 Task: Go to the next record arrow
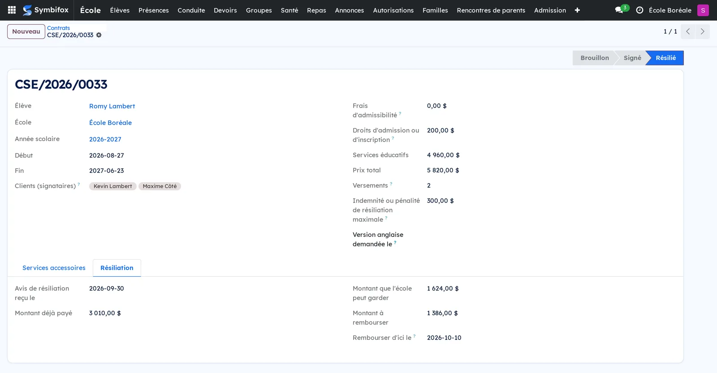point(702,31)
